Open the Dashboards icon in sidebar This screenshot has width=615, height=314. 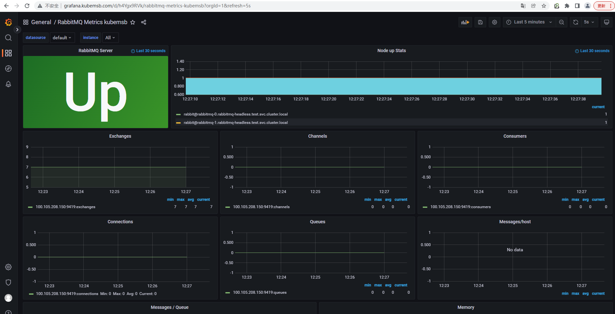(8, 53)
